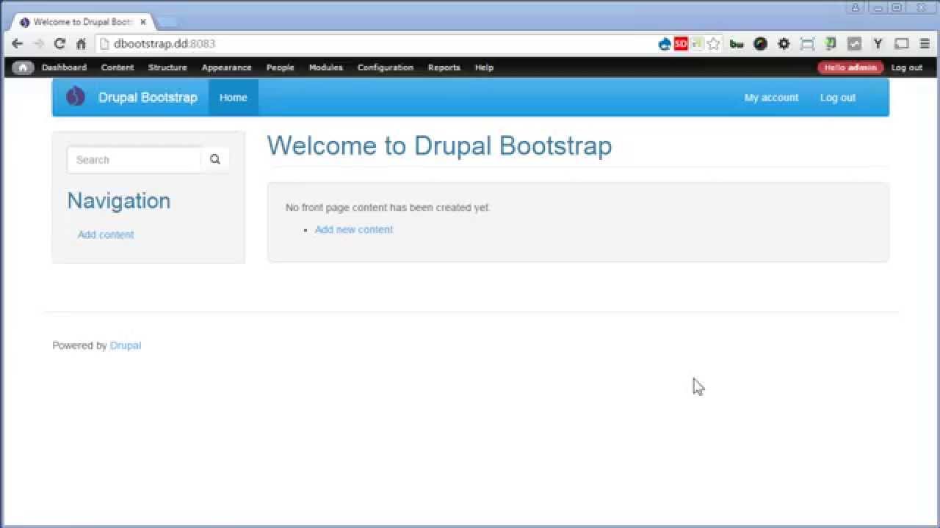This screenshot has height=528, width=940.
Task: Click the page icon in the address bar
Action: [x=104, y=44]
